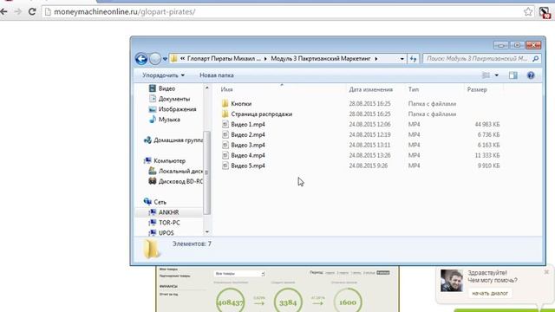The image size is (555, 312).
Task: Sort by Дата изменения column header
Action: click(x=370, y=89)
